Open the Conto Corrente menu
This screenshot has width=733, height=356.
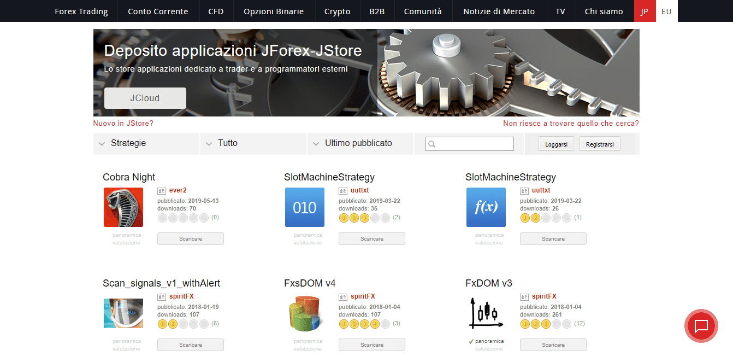[158, 11]
